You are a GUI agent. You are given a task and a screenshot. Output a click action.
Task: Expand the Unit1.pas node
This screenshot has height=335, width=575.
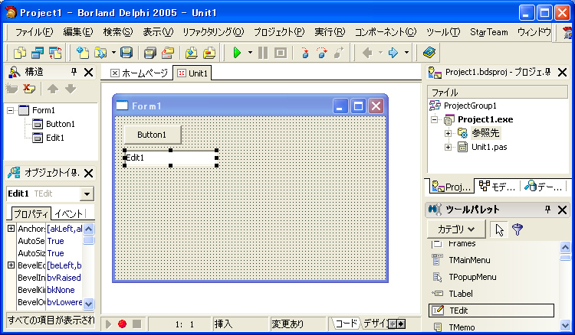click(449, 148)
